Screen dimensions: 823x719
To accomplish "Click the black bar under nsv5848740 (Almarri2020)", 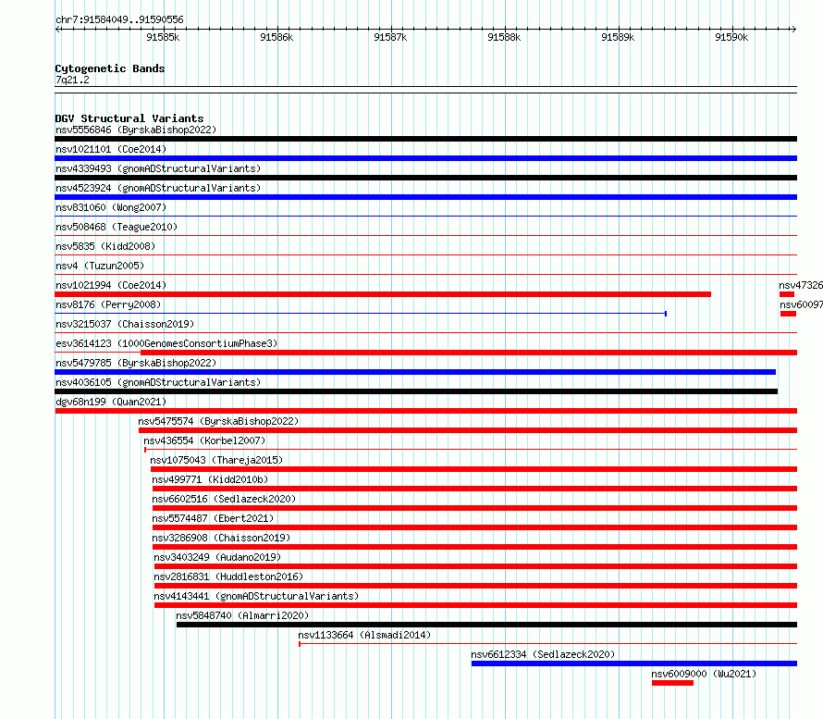I will (x=486, y=625).
